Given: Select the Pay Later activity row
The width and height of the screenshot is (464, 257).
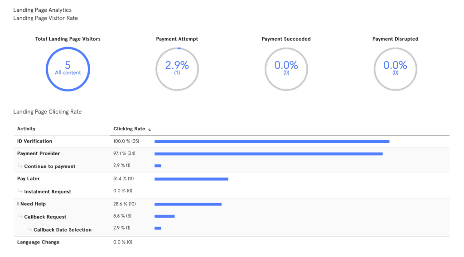Looking at the screenshot, I should point(232,179).
